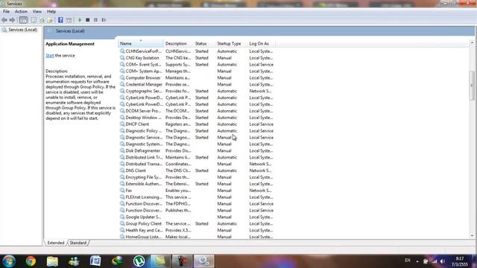477x268 pixels.
Task: Show hidden tray icons arrow
Action: click(417, 261)
